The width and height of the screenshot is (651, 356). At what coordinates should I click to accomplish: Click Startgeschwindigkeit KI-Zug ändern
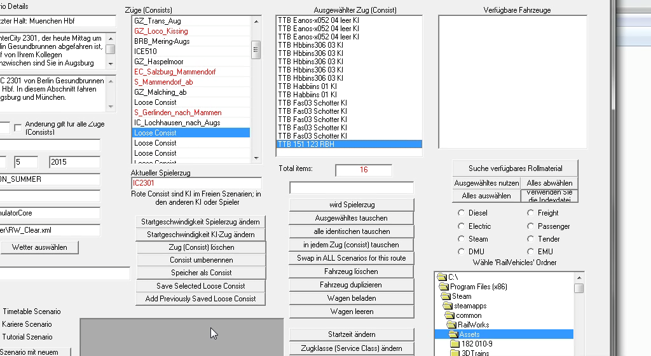tap(200, 235)
